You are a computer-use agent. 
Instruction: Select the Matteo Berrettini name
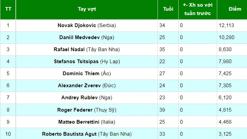click(79, 122)
